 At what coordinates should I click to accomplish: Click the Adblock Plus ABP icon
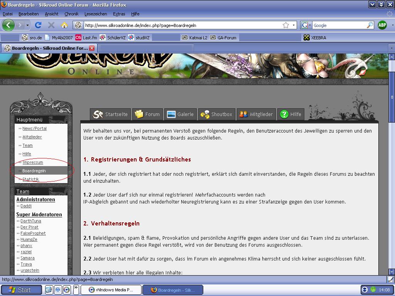point(382,25)
